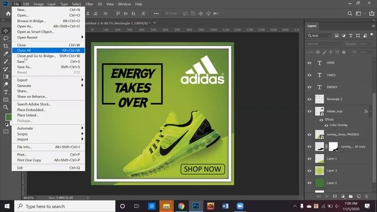Hide the Rectangle 2 layer
The height and width of the screenshot is (212, 377).
click(309, 100)
